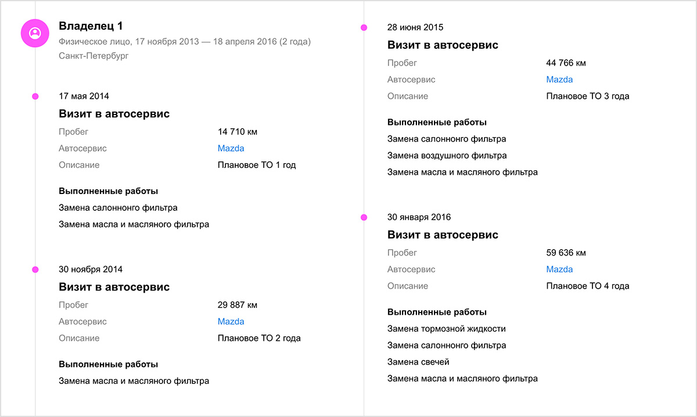The image size is (697, 417).
Task: Click the 17 мая 2014 date label
Action: [84, 96]
